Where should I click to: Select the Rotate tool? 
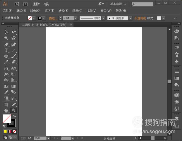[6, 69]
